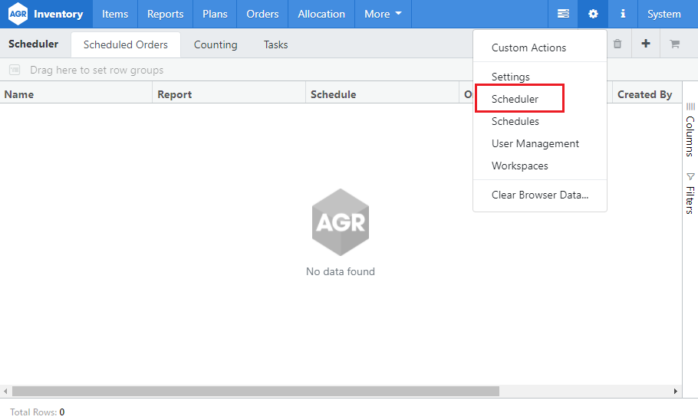Image resolution: width=698 pixels, height=420 pixels.
Task: Click the settings gear icon
Action: pos(592,14)
